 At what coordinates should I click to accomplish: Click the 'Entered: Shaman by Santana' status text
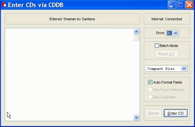pyautogui.click(x=72, y=19)
